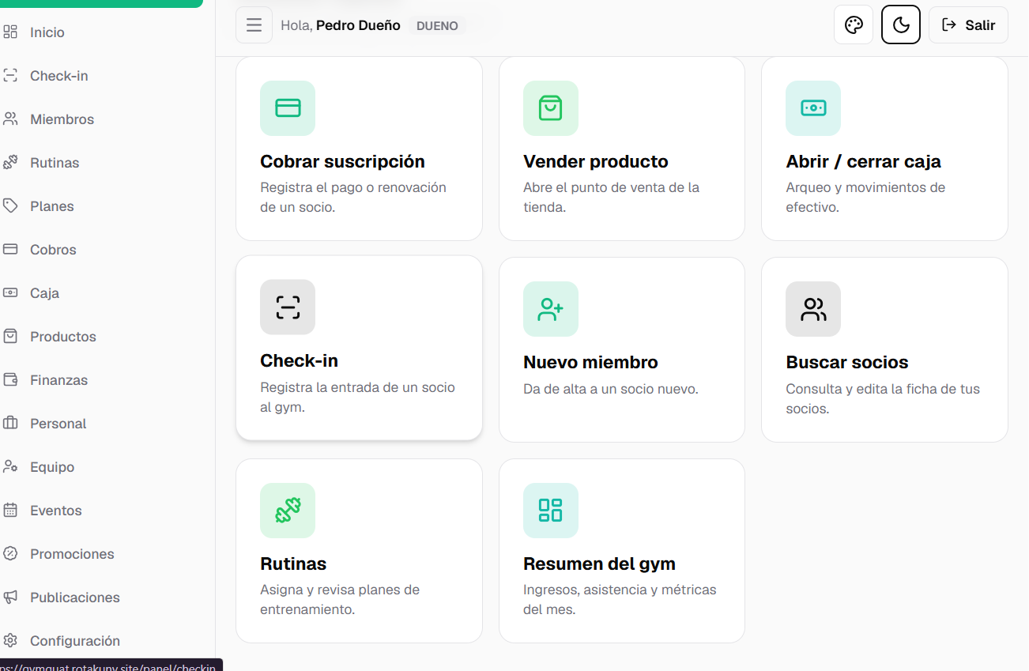
Task: Click text 'Abre el punto de venta de la tienda.'
Action: pyautogui.click(x=611, y=198)
